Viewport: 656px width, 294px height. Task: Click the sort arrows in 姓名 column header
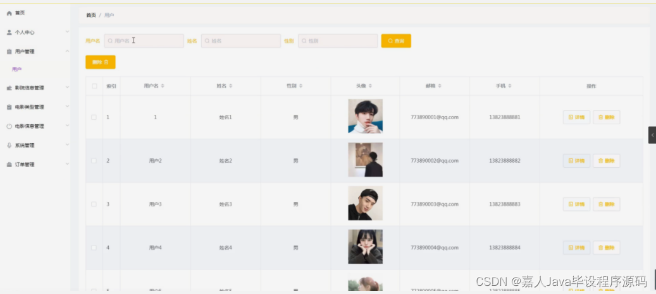230,86
